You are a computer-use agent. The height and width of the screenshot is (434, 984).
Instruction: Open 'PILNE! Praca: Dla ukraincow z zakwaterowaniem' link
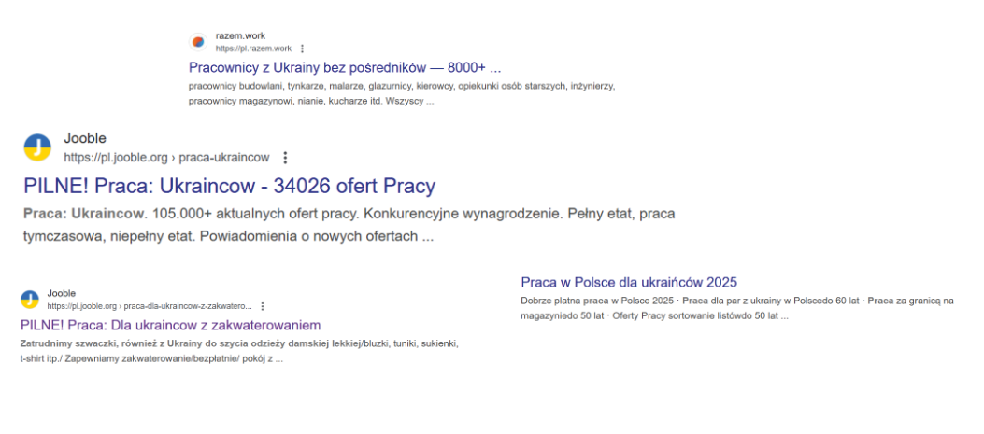[171, 326]
